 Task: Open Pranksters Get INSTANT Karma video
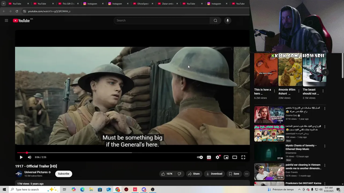point(303,183)
